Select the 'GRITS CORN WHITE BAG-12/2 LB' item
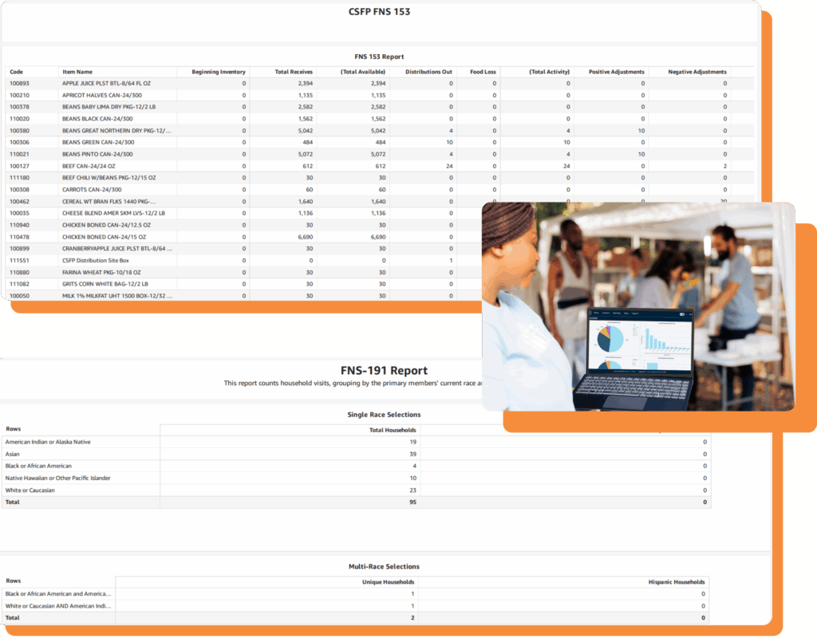Viewport: 817px width, 638px height. click(x=105, y=284)
